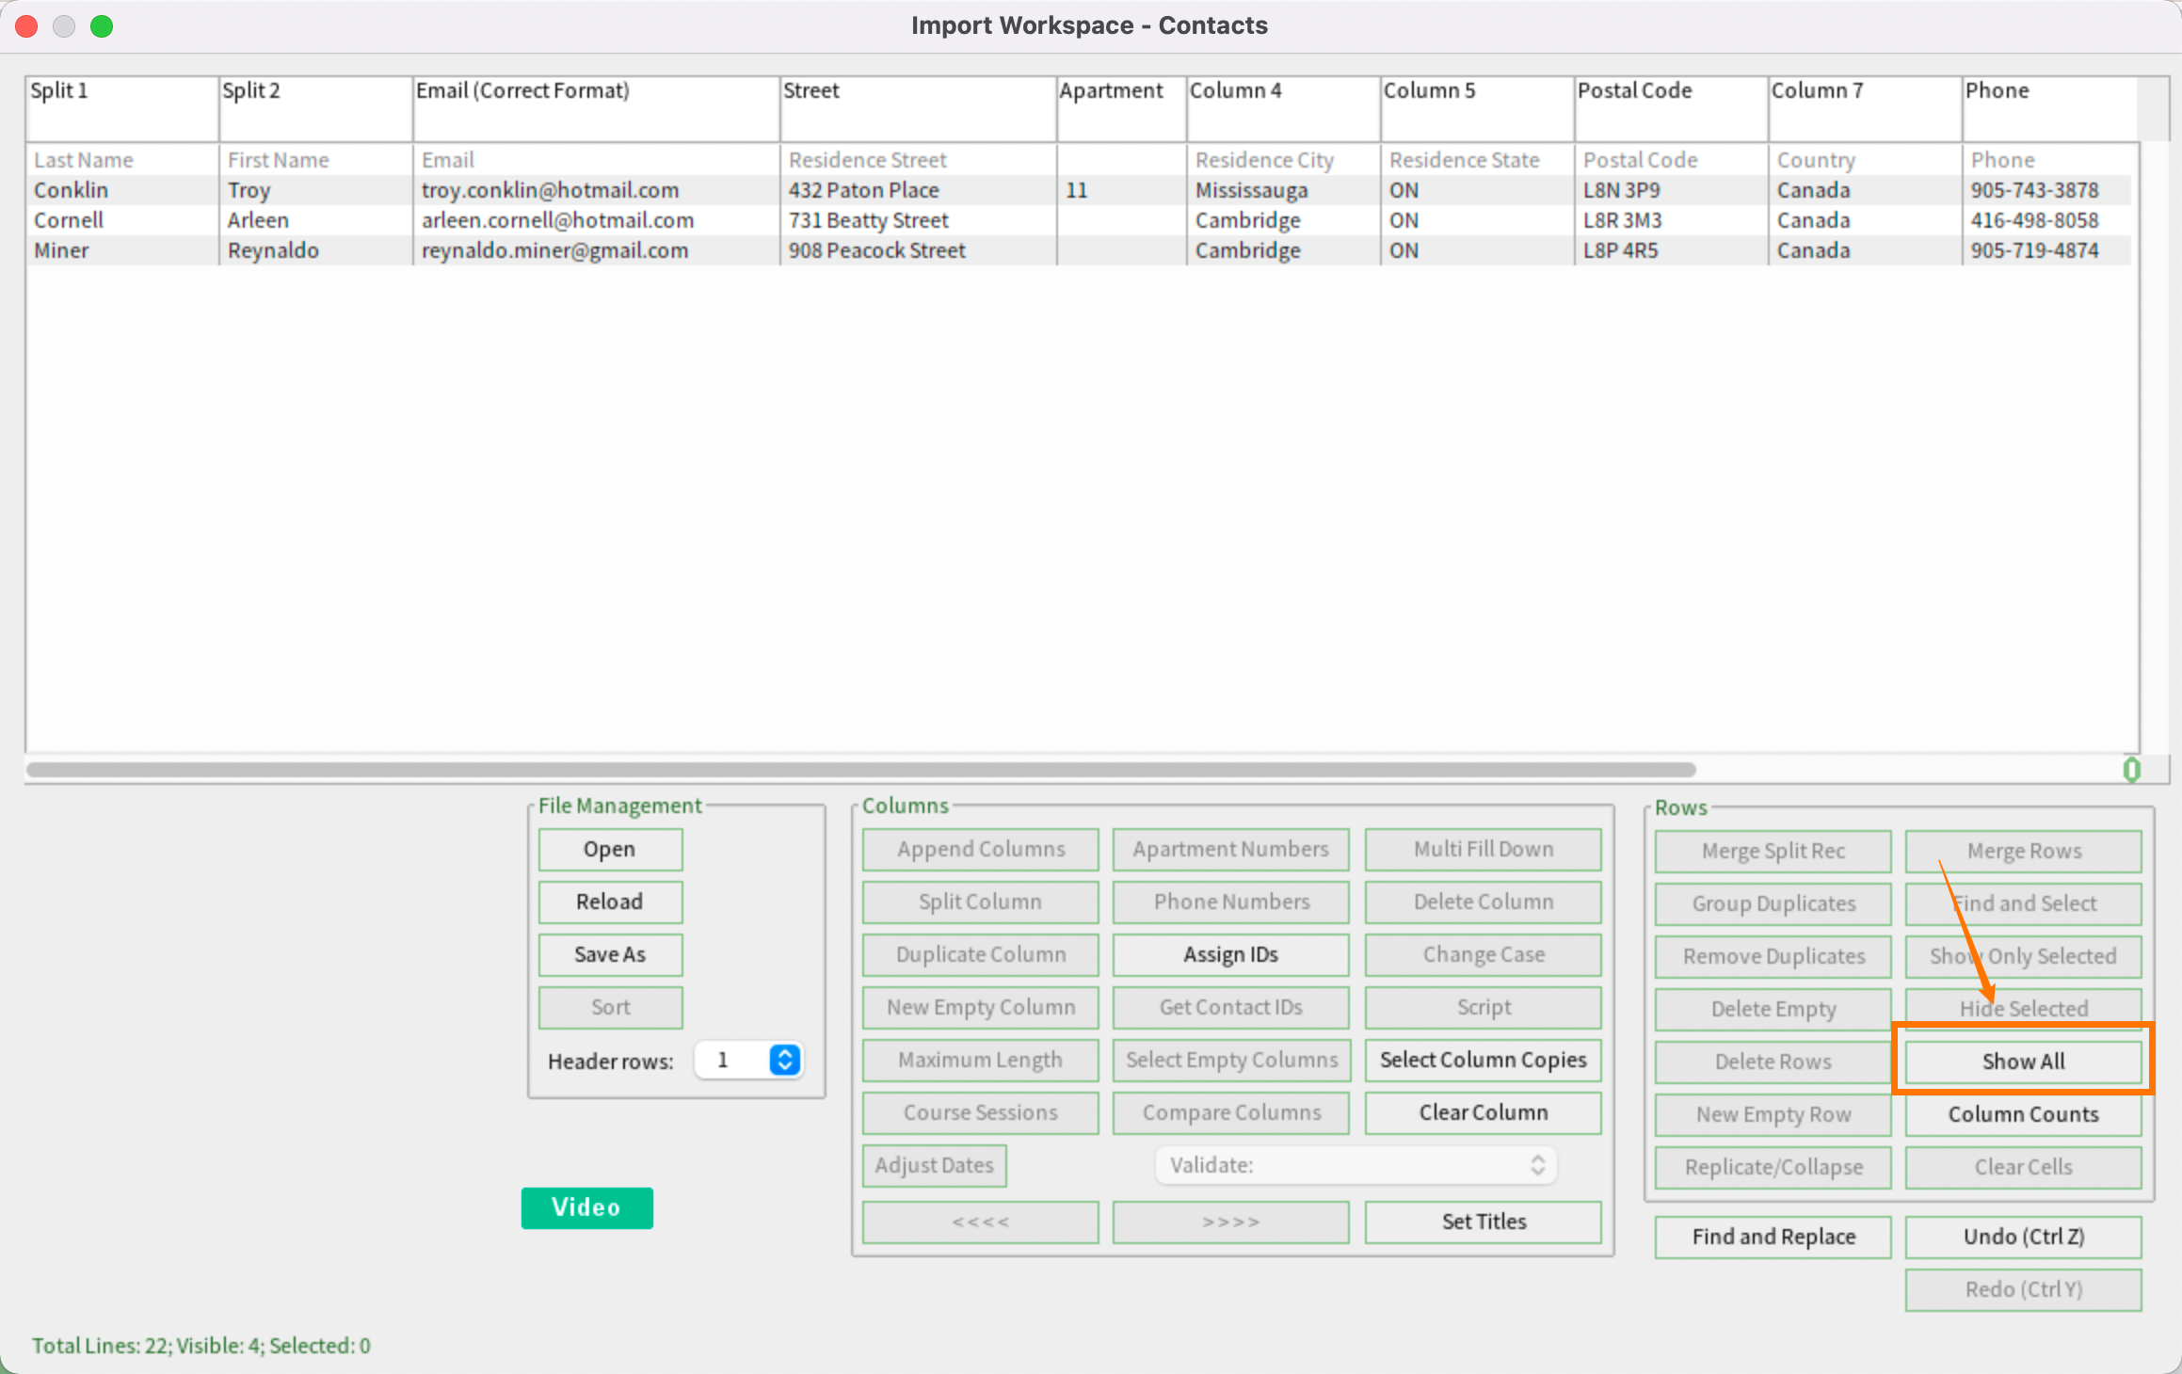Image resolution: width=2182 pixels, height=1374 pixels.
Task: Select the Conklin last name cell
Action: tap(122, 191)
